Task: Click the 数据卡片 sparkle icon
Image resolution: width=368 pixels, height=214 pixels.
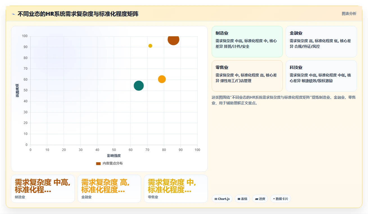Action: (x=274, y=199)
